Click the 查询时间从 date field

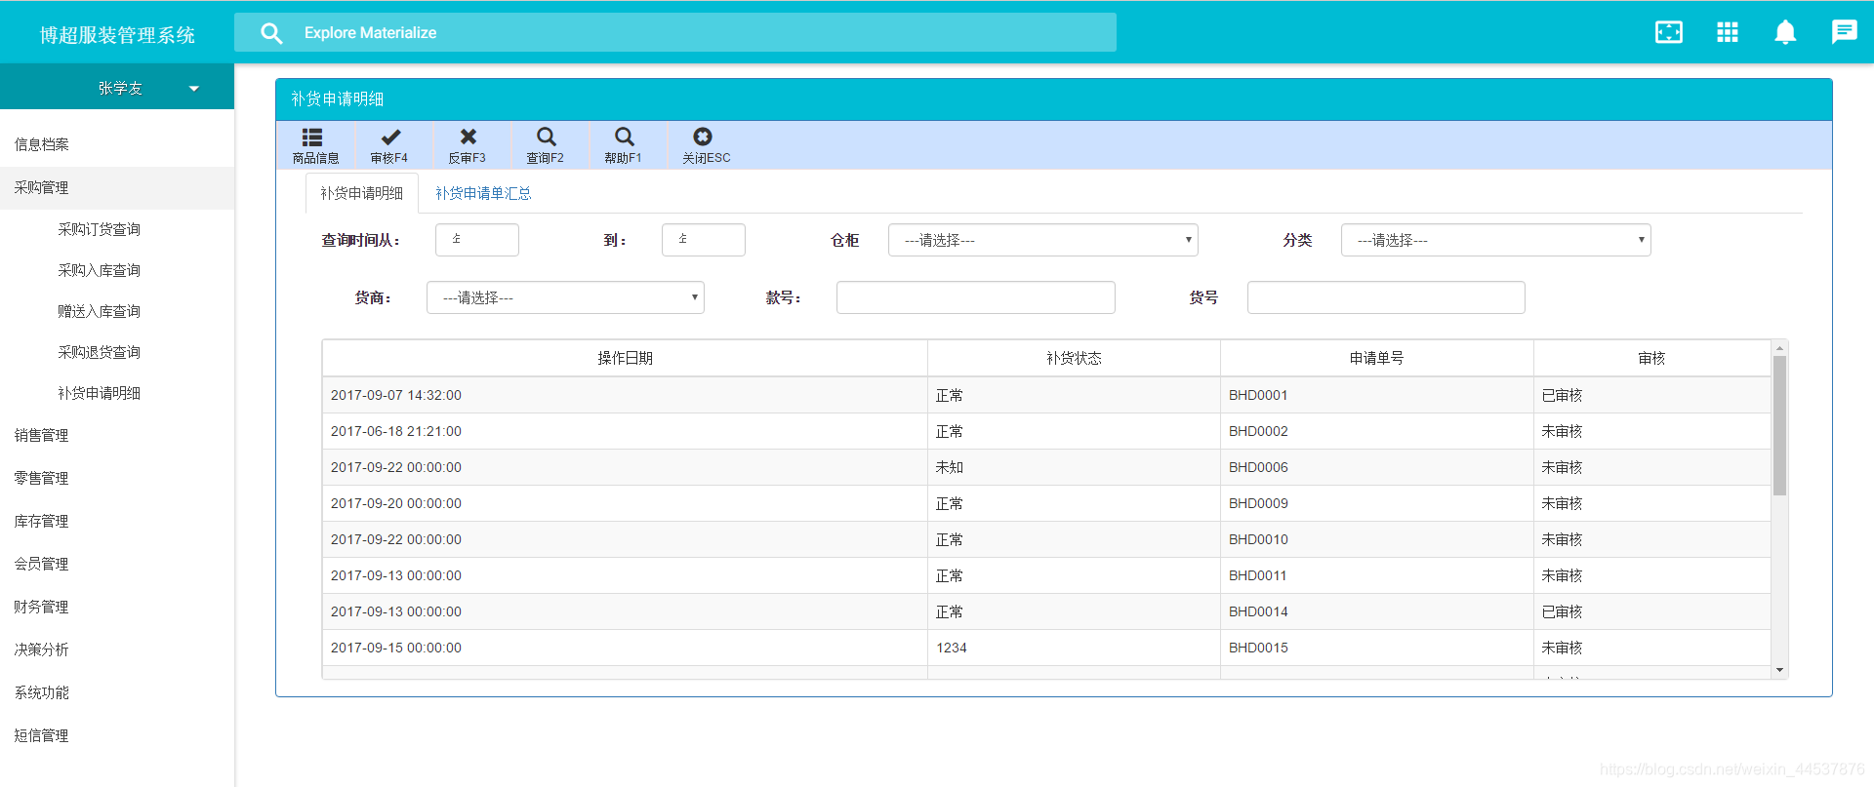(476, 240)
